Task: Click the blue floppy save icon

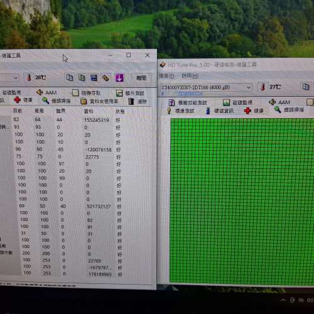Action: coord(94,78)
